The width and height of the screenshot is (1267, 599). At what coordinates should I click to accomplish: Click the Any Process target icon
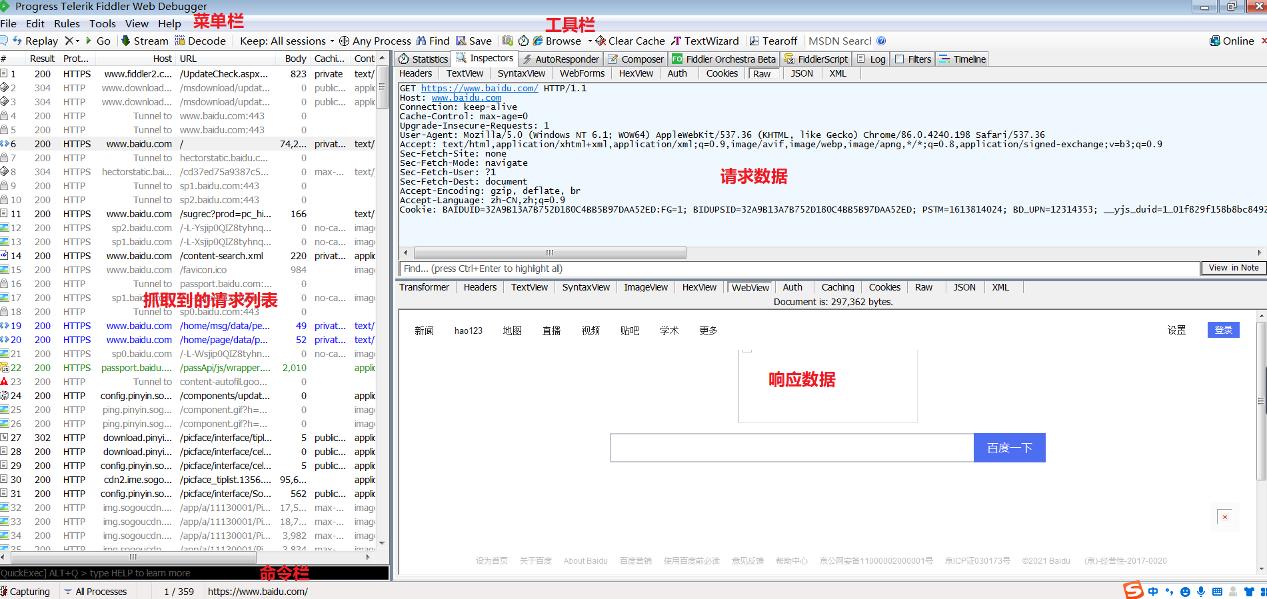coord(344,41)
